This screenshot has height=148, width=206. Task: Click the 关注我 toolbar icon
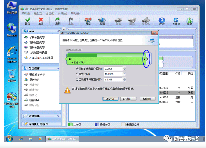point(176,21)
